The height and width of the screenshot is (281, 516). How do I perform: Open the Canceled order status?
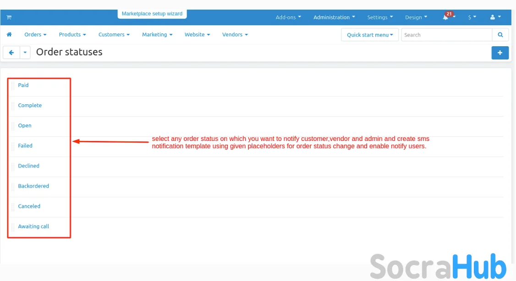(x=29, y=206)
